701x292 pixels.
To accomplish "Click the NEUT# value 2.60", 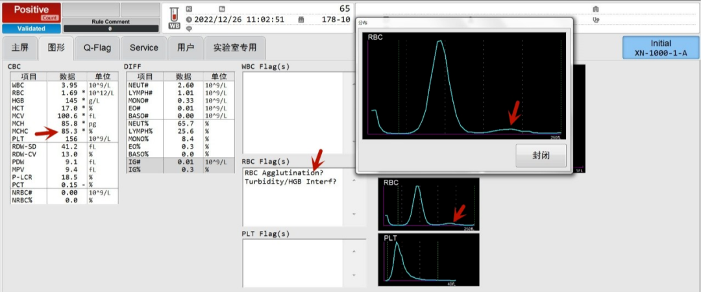I will 184,85.
